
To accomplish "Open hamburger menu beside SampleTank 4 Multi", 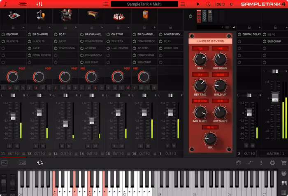I will [183, 4].
